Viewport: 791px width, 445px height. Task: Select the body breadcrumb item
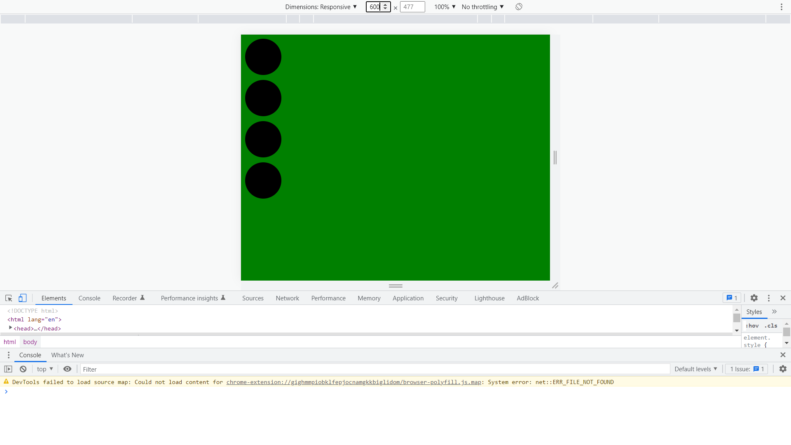30,342
